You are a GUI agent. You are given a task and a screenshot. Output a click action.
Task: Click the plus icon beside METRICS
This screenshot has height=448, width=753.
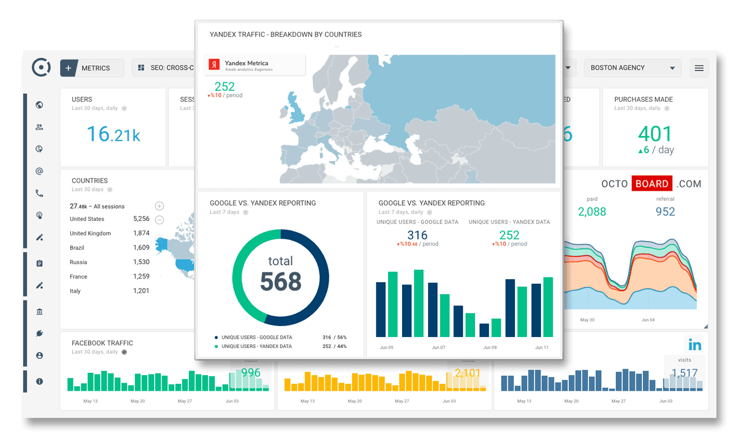point(68,68)
